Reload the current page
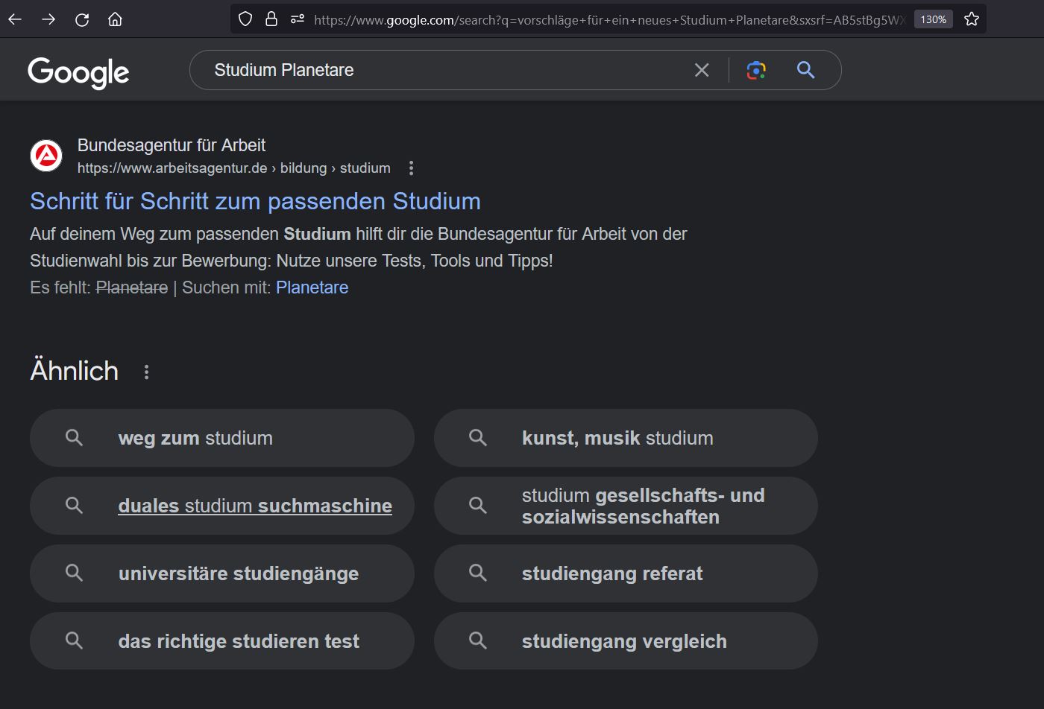 coord(82,19)
